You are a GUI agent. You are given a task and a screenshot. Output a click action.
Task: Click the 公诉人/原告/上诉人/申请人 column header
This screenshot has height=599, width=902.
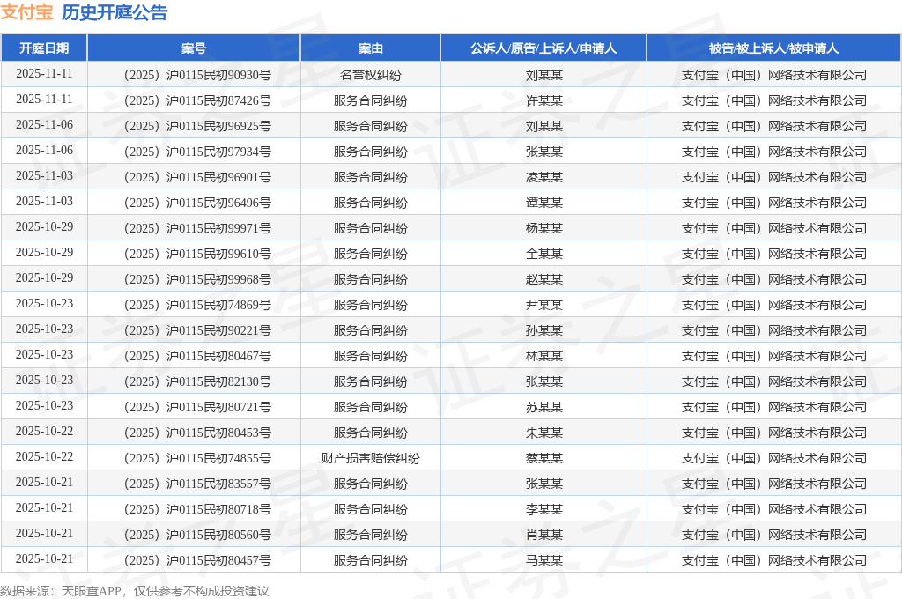pos(543,48)
